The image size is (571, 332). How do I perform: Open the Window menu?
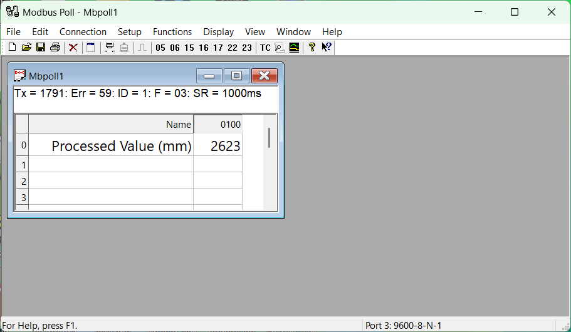293,32
